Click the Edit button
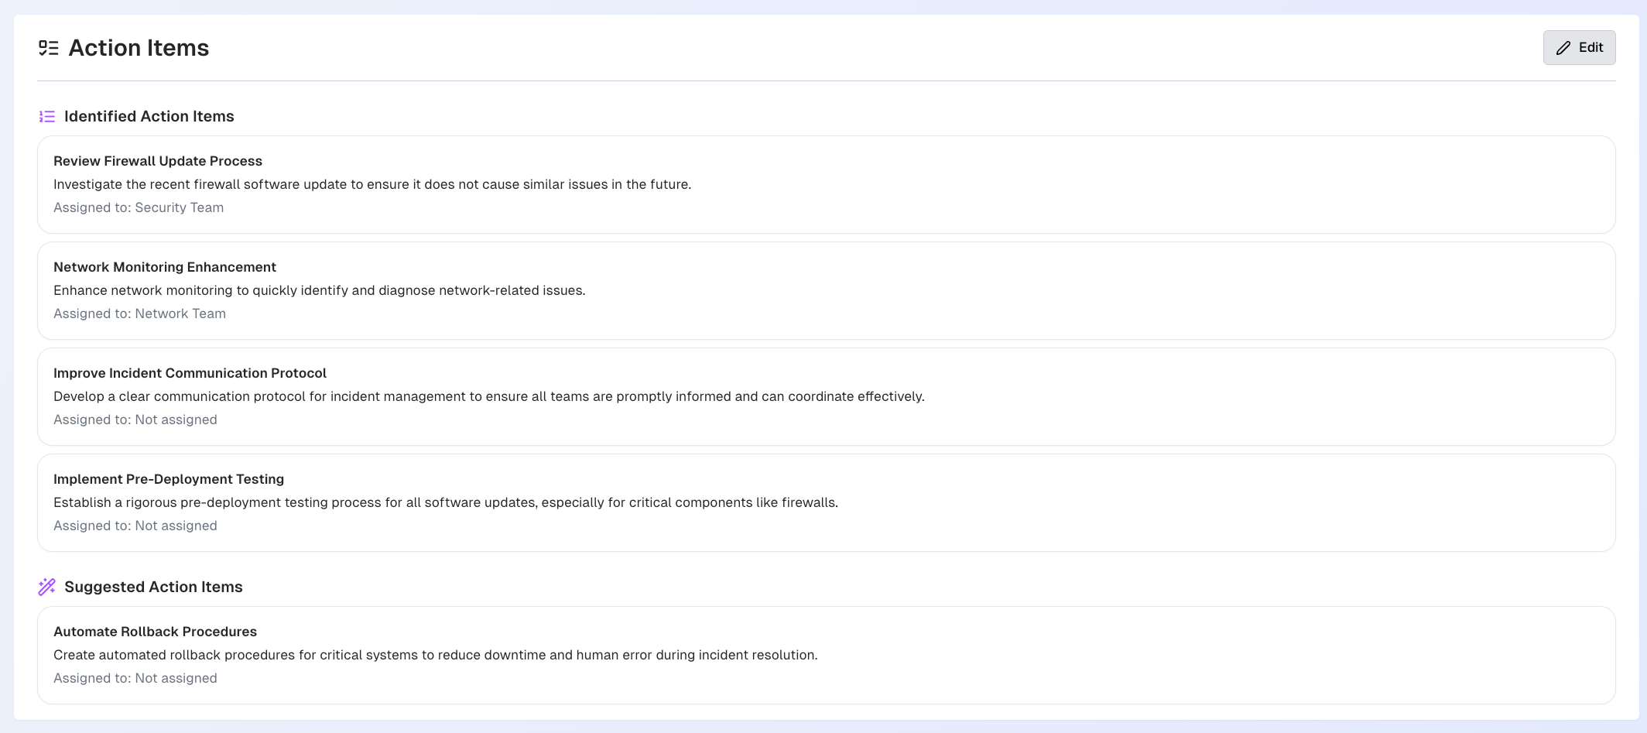Image resolution: width=1647 pixels, height=733 pixels. [x=1579, y=47]
